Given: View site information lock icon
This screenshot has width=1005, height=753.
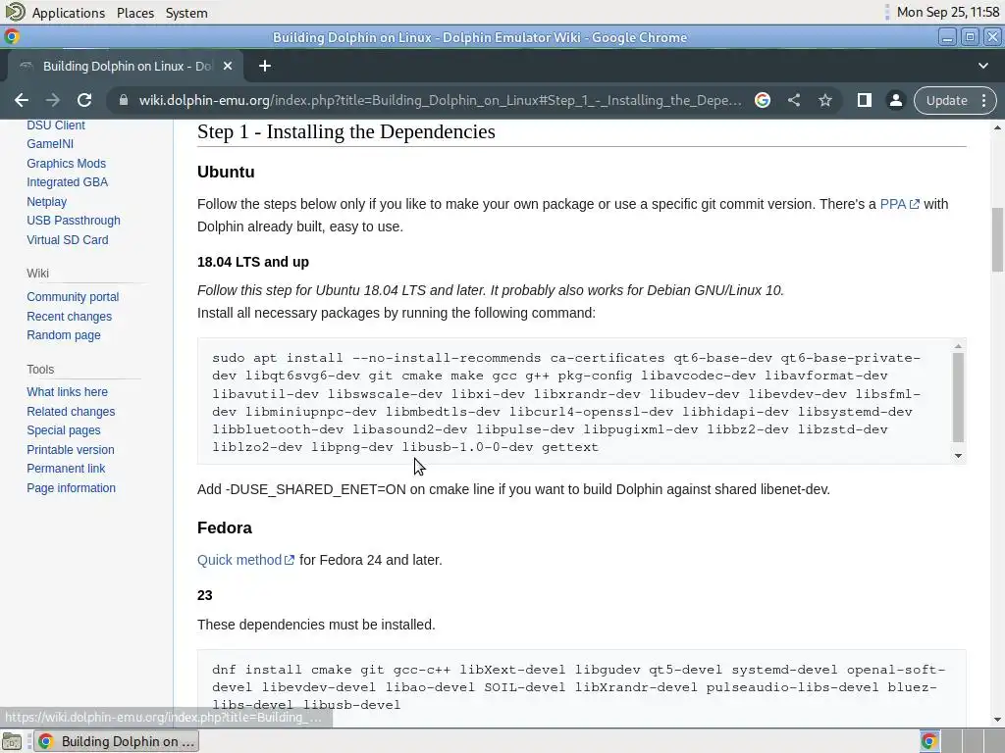Looking at the screenshot, I should point(124,101).
